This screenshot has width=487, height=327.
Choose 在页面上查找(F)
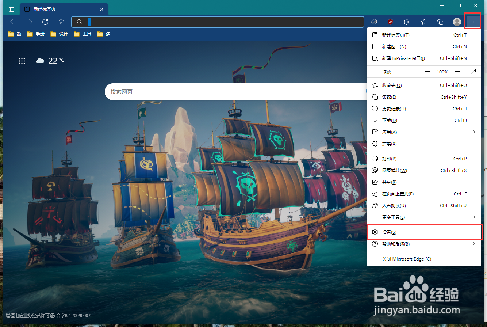click(x=424, y=194)
